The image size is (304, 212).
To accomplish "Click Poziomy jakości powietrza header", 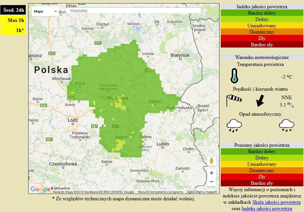I will point(262,145).
